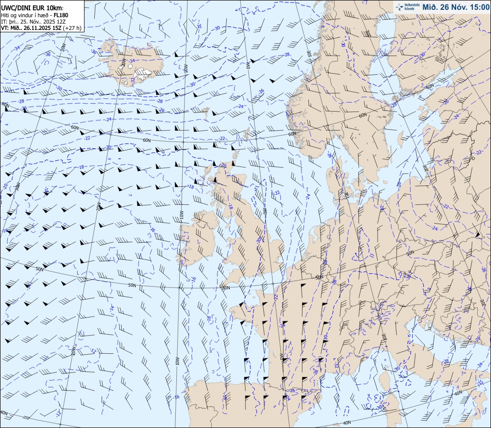Click the 'VT: Mið.. 26.11.2025 15Z (+27 h)' line
Viewport: 491px width, 428px height.
pyautogui.click(x=41, y=28)
